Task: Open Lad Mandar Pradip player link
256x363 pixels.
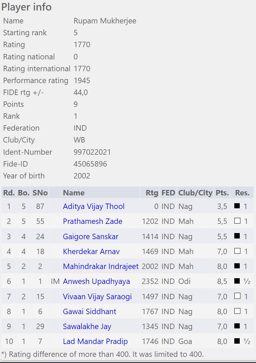Action: (95, 342)
